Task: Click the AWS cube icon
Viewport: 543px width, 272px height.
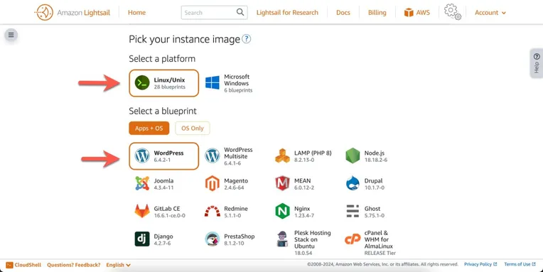Action: (409, 13)
